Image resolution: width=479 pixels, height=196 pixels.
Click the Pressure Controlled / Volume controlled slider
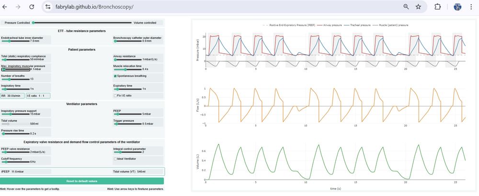(x=82, y=23)
